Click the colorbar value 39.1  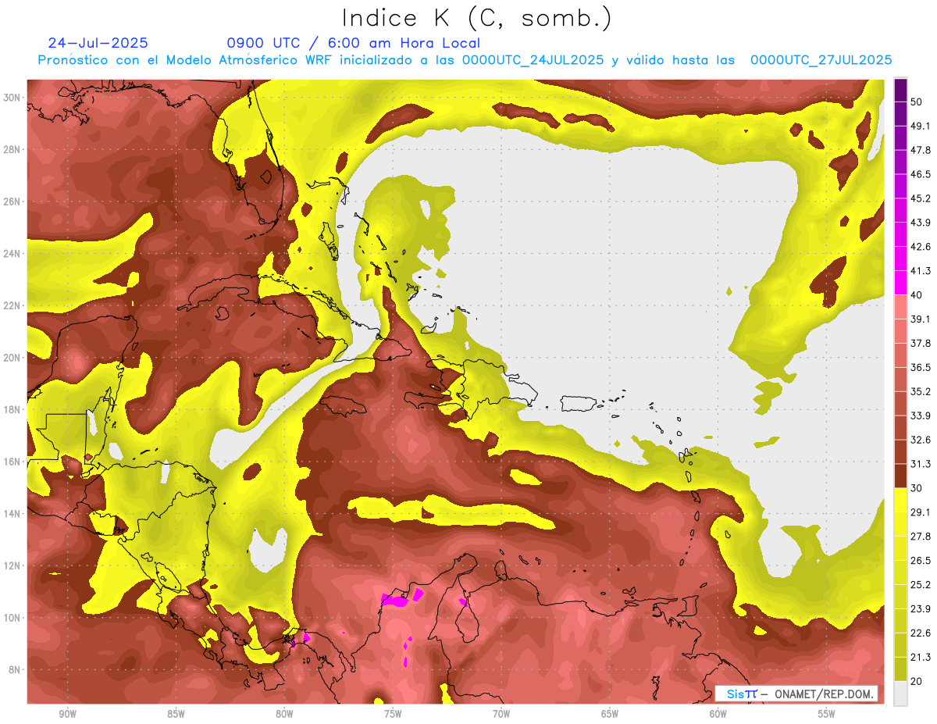921,319
